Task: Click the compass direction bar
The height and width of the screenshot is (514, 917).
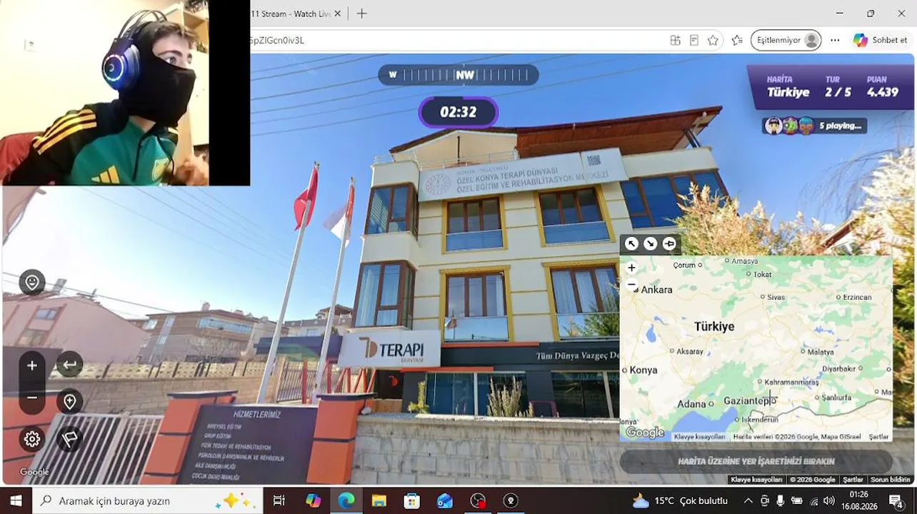Action: point(458,75)
